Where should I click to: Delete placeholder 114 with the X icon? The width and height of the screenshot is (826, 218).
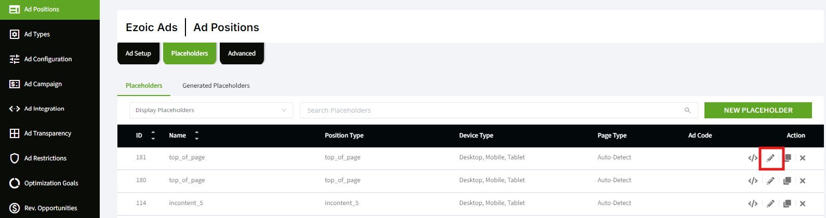[803, 203]
